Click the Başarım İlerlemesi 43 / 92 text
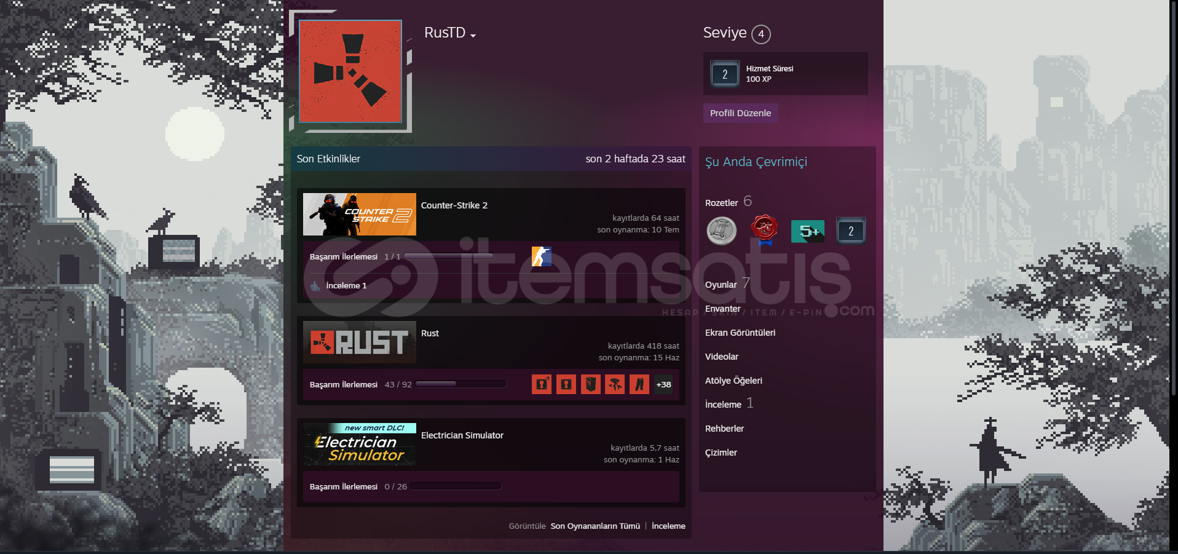Image resolution: width=1178 pixels, height=554 pixels. coord(360,384)
